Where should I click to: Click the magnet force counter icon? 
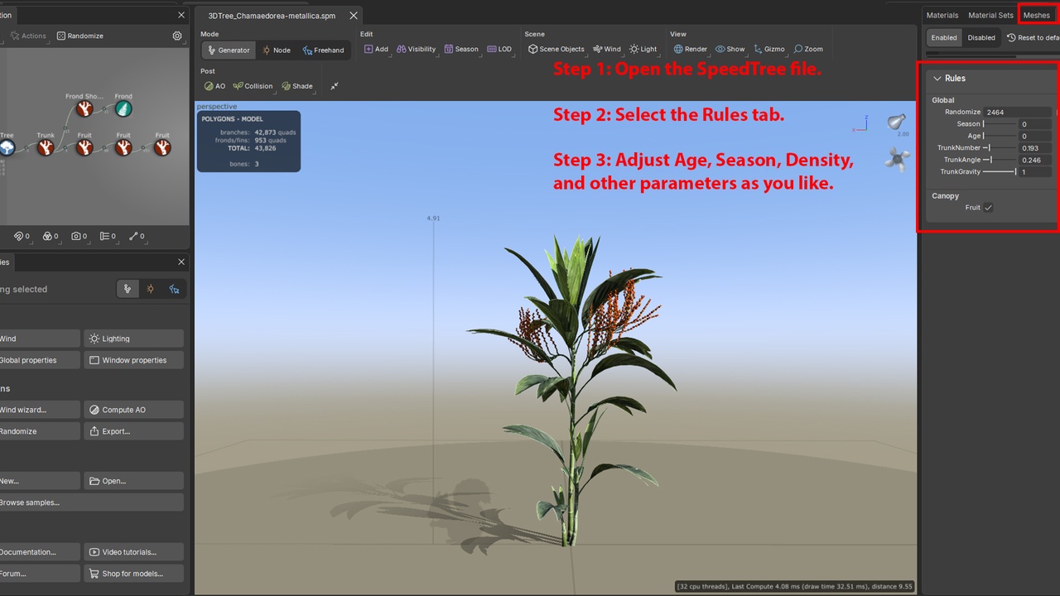click(22, 236)
